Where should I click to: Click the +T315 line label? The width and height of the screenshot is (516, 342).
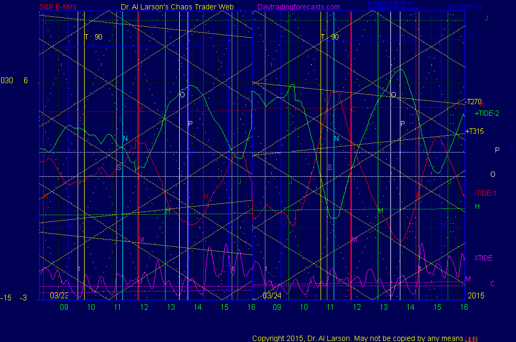coord(474,131)
